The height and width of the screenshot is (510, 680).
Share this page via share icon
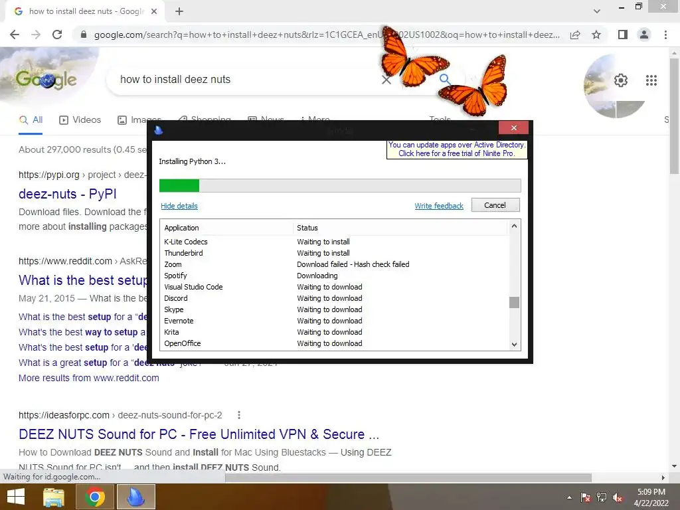click(x=575, y=35)
